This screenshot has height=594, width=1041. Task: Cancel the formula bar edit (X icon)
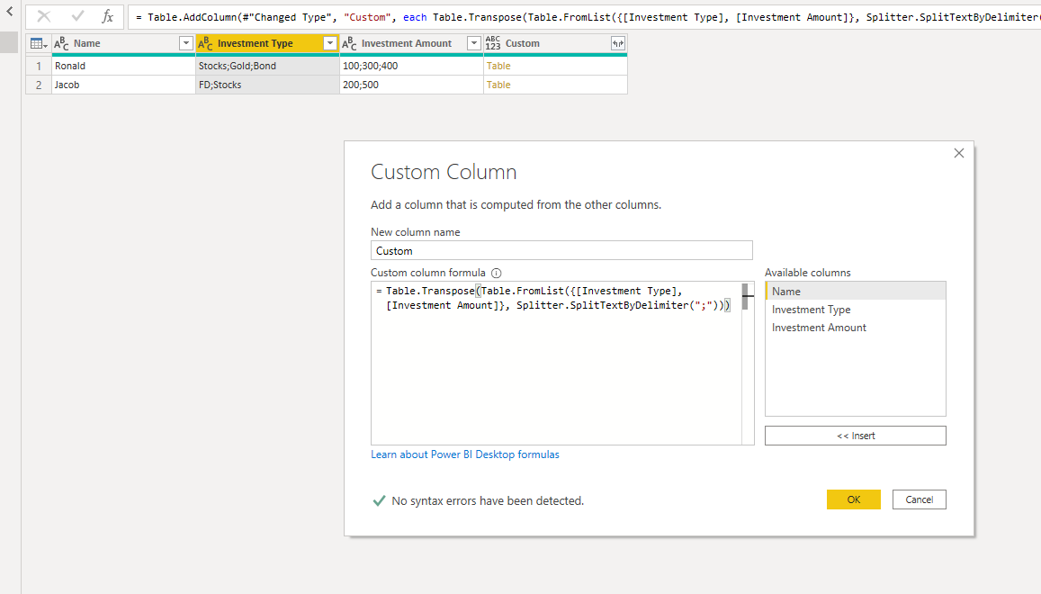pyautogui.click(x=44, y=16)
